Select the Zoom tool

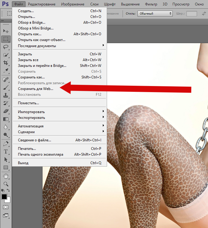tap(6, 184)
